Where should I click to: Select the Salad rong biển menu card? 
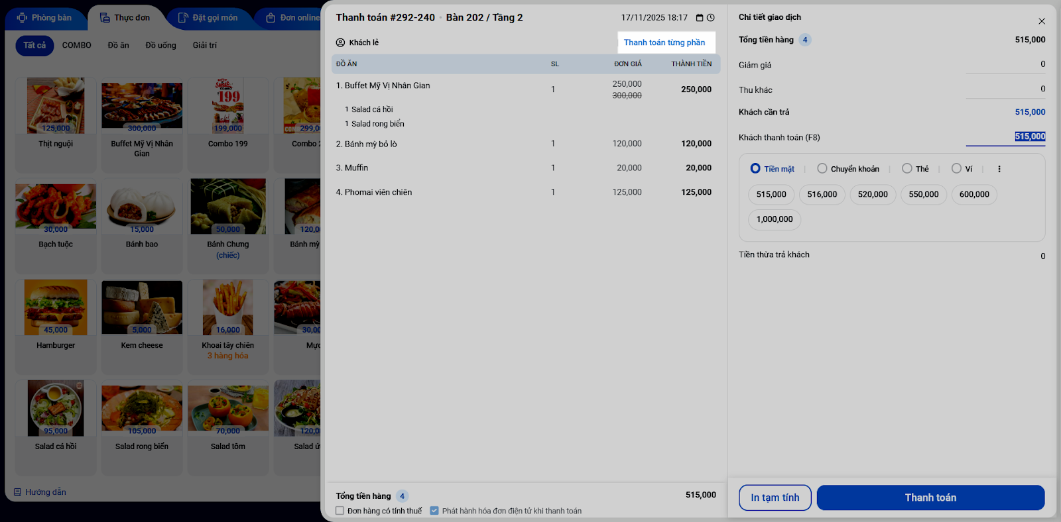click(142, 428)
